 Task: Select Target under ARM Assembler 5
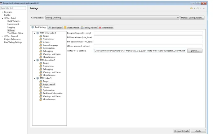click(x=46, y=63)
